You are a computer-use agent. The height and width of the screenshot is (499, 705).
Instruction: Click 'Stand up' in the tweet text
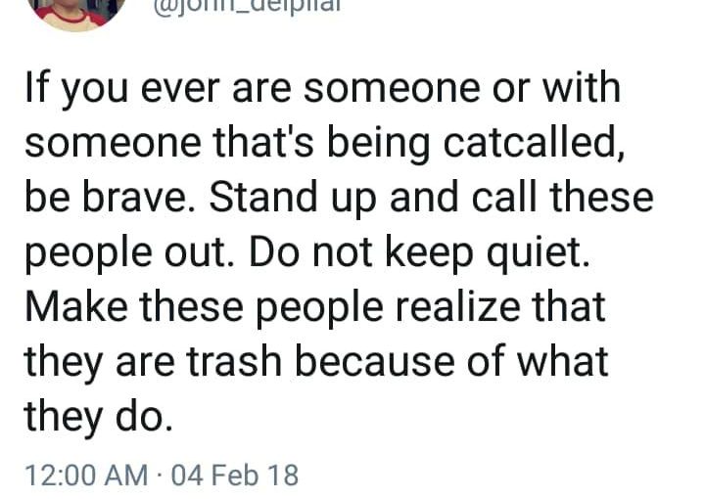coord(293,199)
